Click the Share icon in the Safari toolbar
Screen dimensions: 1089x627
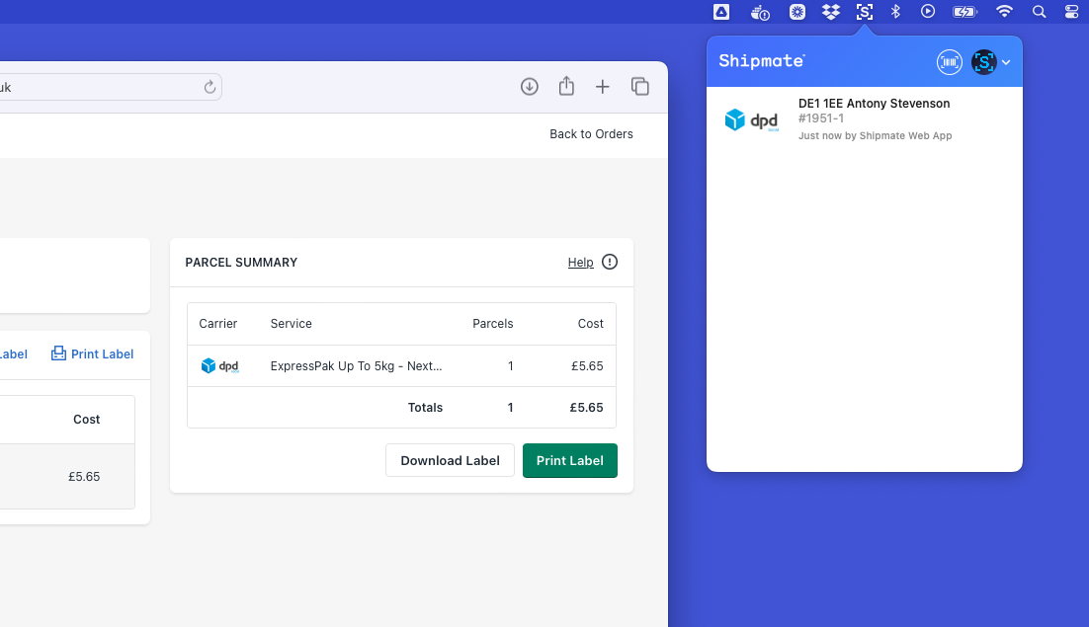point(565,86)
